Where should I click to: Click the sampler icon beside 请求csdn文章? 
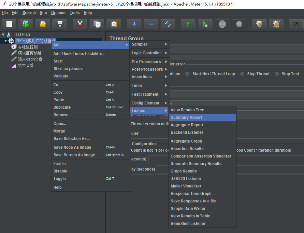point(14,59)
